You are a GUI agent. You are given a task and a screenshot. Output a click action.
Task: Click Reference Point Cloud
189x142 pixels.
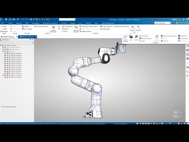121,26
